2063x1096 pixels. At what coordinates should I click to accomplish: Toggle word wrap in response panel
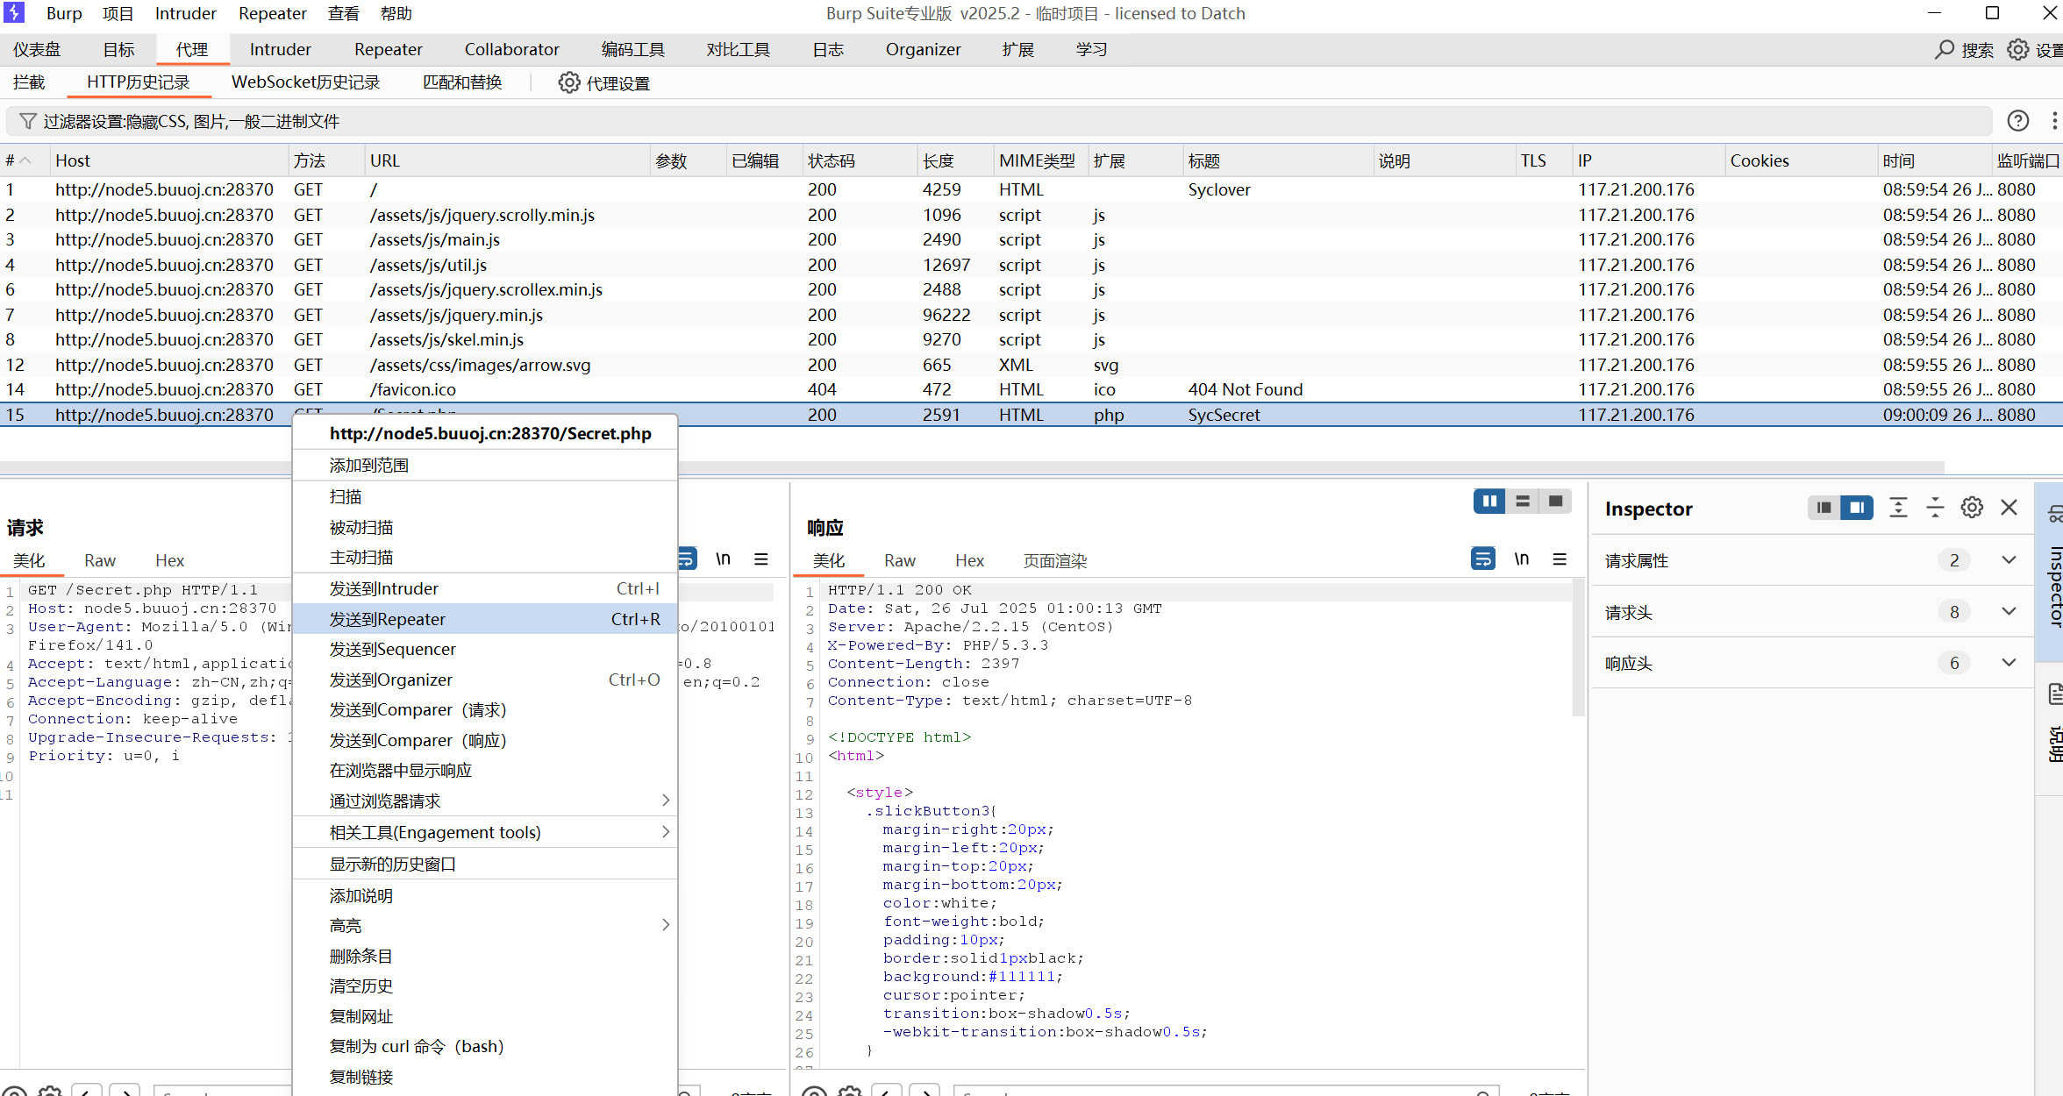(x=1483, y=559)
